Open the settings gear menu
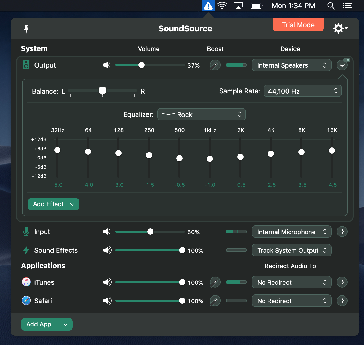Screen dimensions: 364x345 pos(340,28)
